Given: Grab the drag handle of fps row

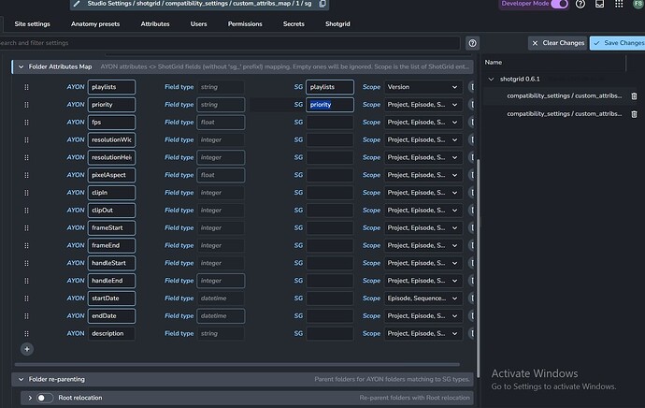Looking at the screenshot, I should (26, 123).
